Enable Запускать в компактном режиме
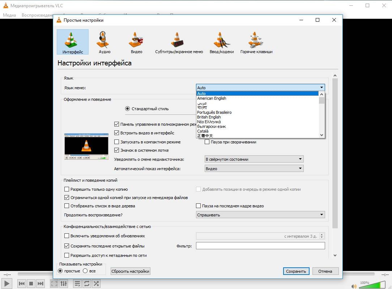The image size is (392, 289). 116,142
